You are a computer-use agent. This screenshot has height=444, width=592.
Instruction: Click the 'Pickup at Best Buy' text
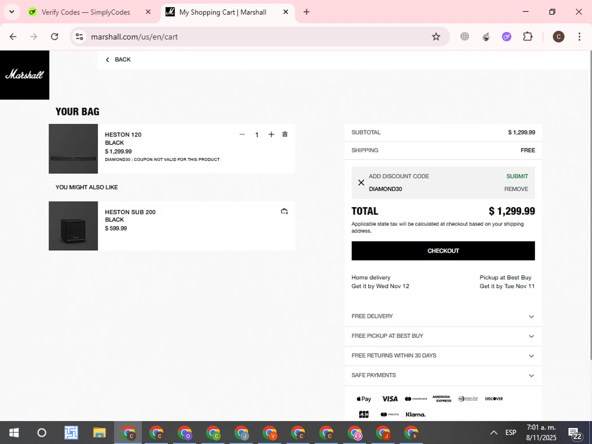coord(506,277)
